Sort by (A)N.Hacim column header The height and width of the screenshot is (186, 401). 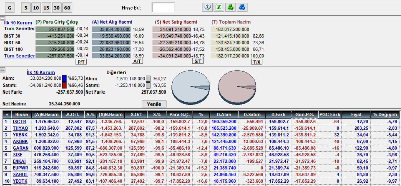(x=46, y=114)
